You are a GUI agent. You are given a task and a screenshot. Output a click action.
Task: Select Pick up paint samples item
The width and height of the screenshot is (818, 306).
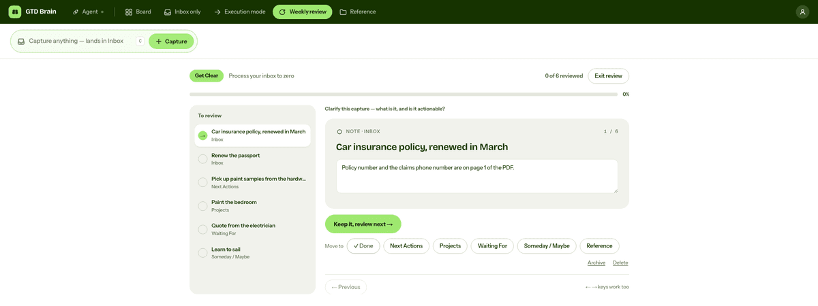(252, 182)
